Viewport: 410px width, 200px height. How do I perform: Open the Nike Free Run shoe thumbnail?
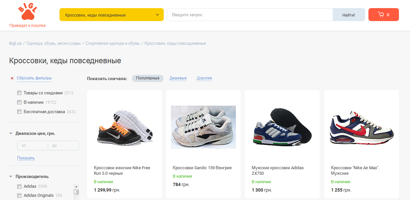tap(124, 127)
